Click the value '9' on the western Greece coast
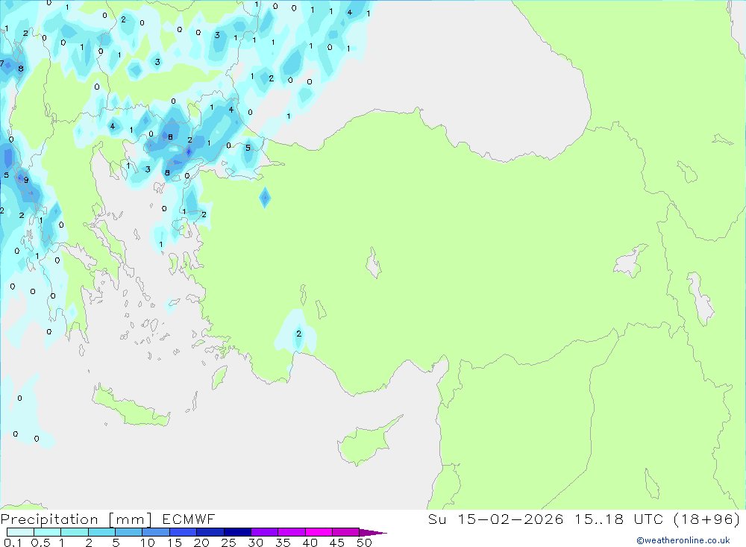This screenshot has width=746, height=547. (26, 181)
